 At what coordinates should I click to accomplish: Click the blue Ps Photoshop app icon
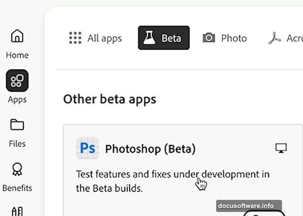tap(87, 148)
